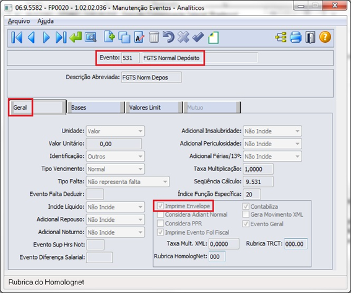Image resolution: width=351 pixels, height=293 pixels.
Task: Click the FGTS Normal Depósito name field
Action: (x=200, y=58)
